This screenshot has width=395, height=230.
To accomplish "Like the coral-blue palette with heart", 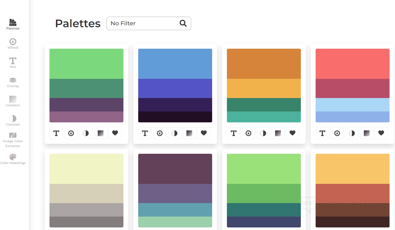I will tap(381, 133).
